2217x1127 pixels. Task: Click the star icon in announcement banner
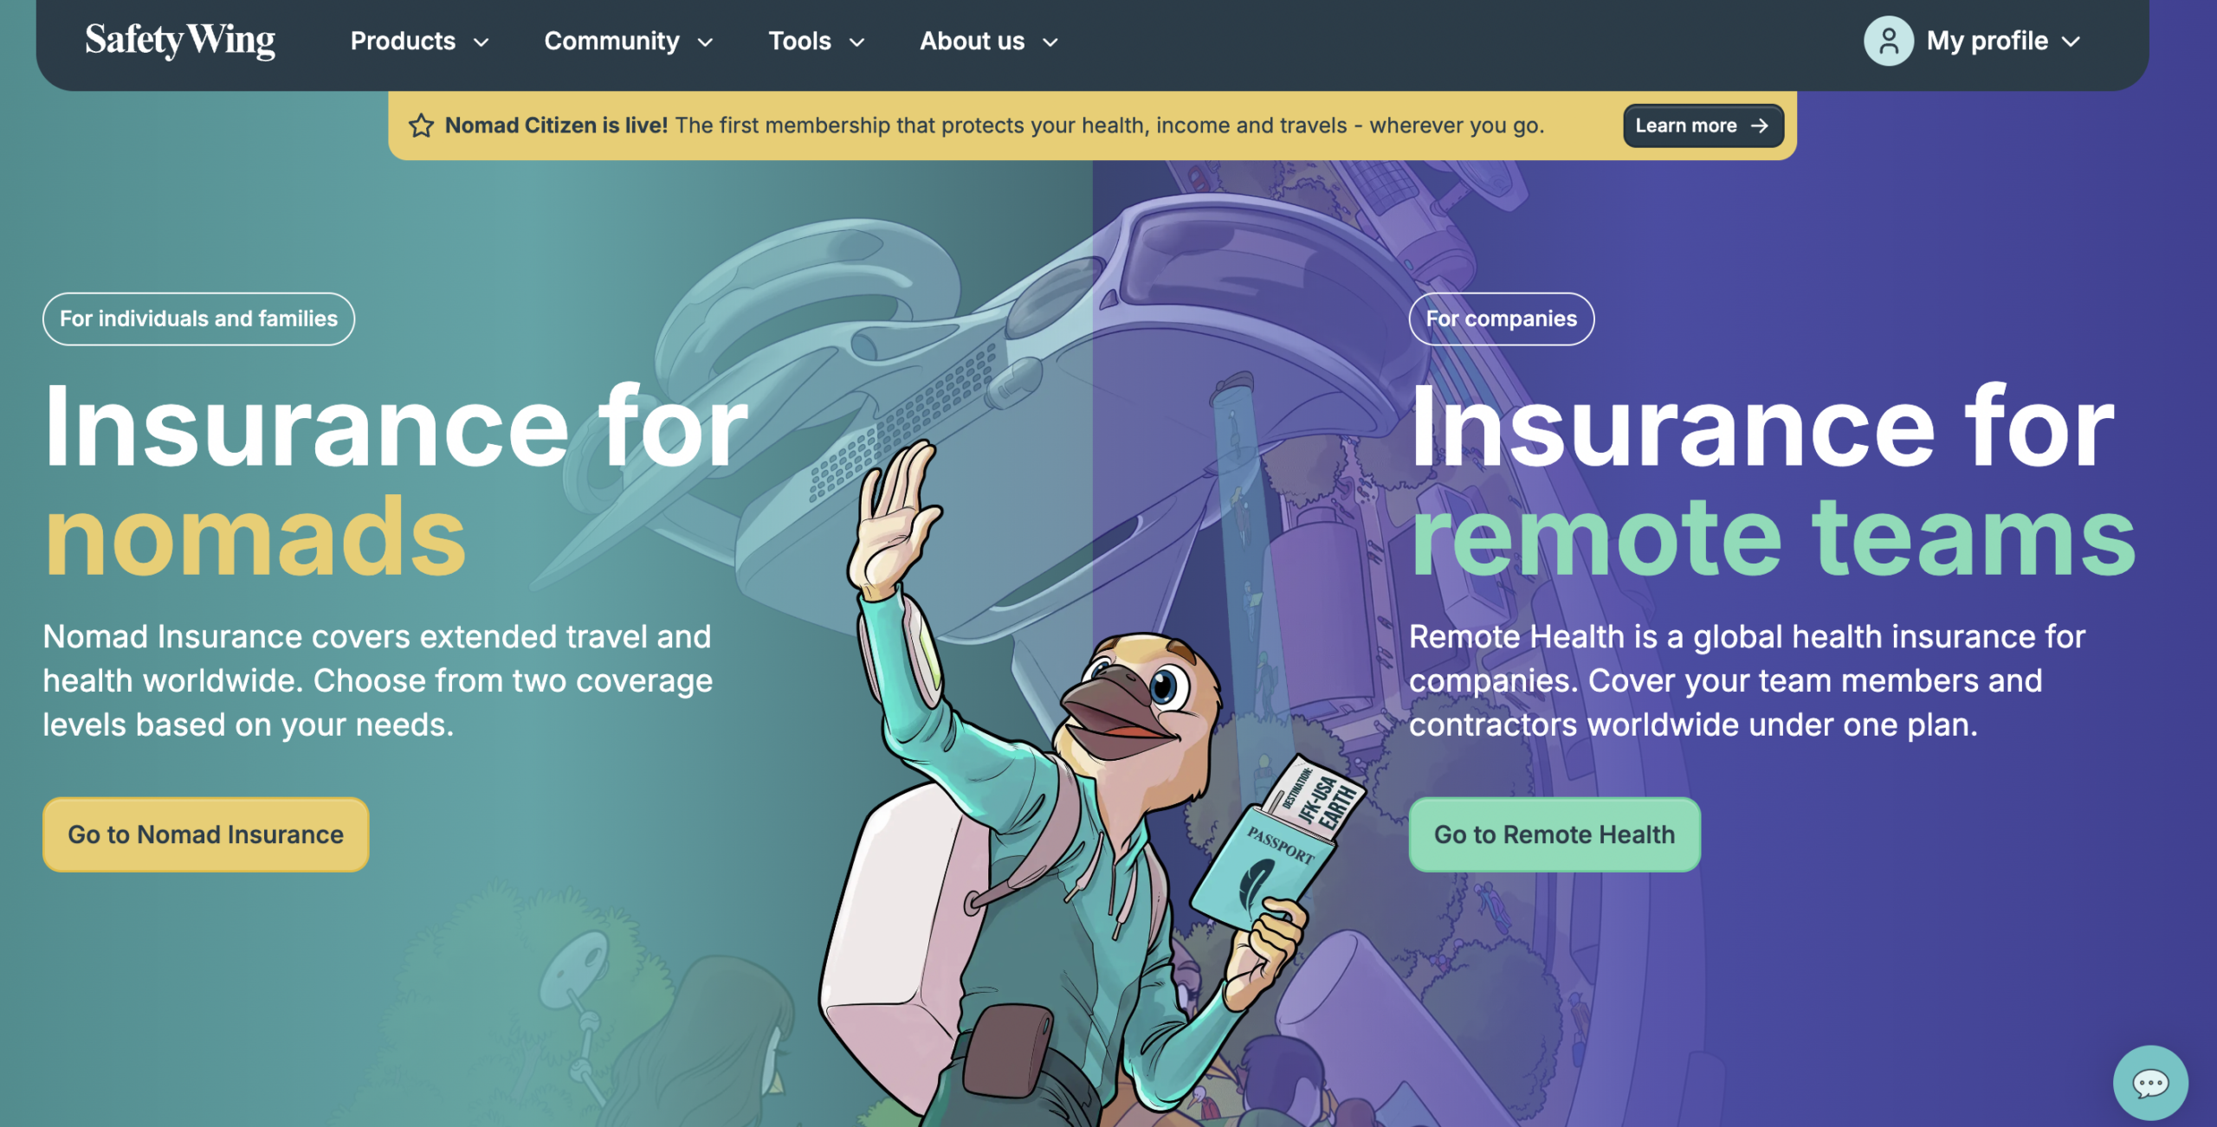(422, 126)
